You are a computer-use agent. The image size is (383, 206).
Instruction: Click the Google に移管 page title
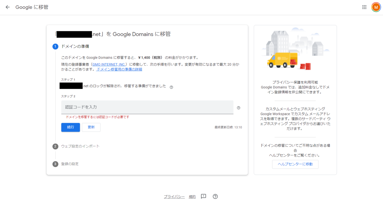click(32, 7)
